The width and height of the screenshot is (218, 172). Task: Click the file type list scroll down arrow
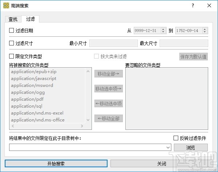click(88, 120)
